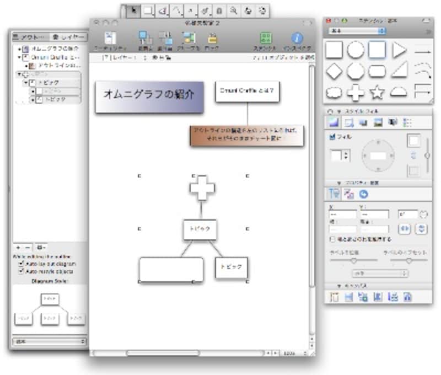The width and height of the screenshot is (441, 375).
Task: Open the label orientation dropdown
Action: (x=380, y=273)
